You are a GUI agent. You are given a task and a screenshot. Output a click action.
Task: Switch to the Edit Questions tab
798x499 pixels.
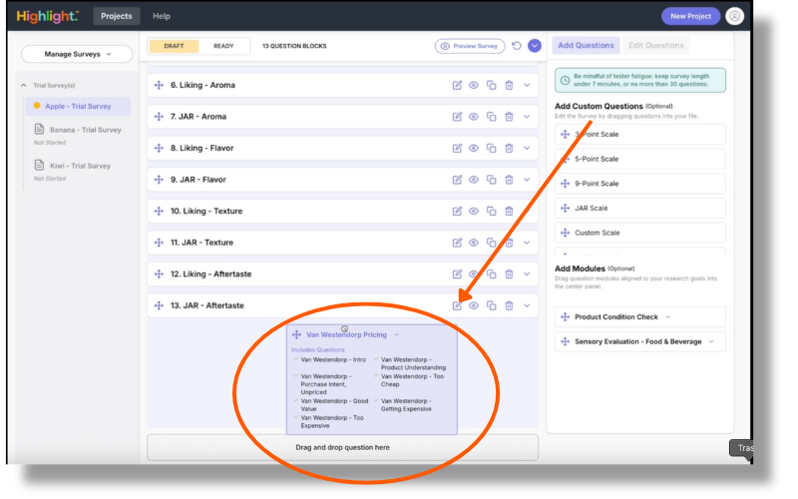click(656, 45)
